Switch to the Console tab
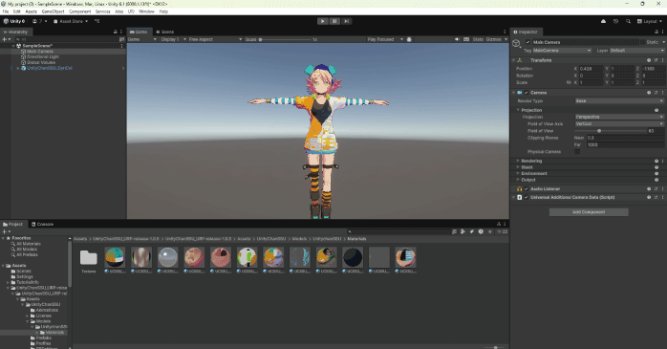 [43, 225]
